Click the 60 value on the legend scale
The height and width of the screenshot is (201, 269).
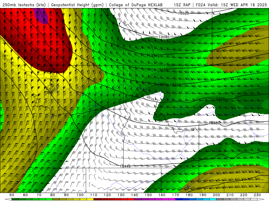tap(25, 195)
